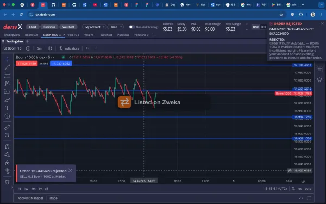The width and height of the screenshot is (326, 204).
Task: Close the Order 152445623 rejected toast
Action: point(71,170)
